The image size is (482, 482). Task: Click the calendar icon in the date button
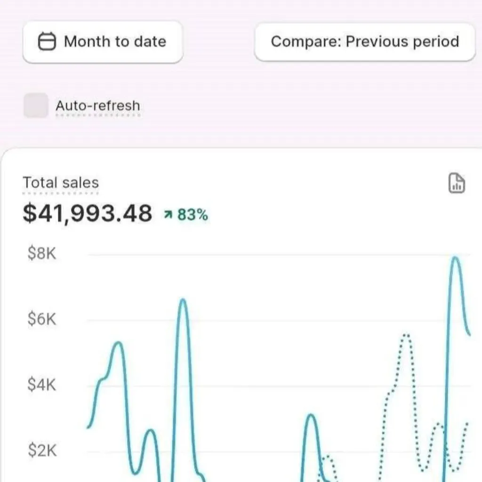pyautogui.click(x=47, y=41)
